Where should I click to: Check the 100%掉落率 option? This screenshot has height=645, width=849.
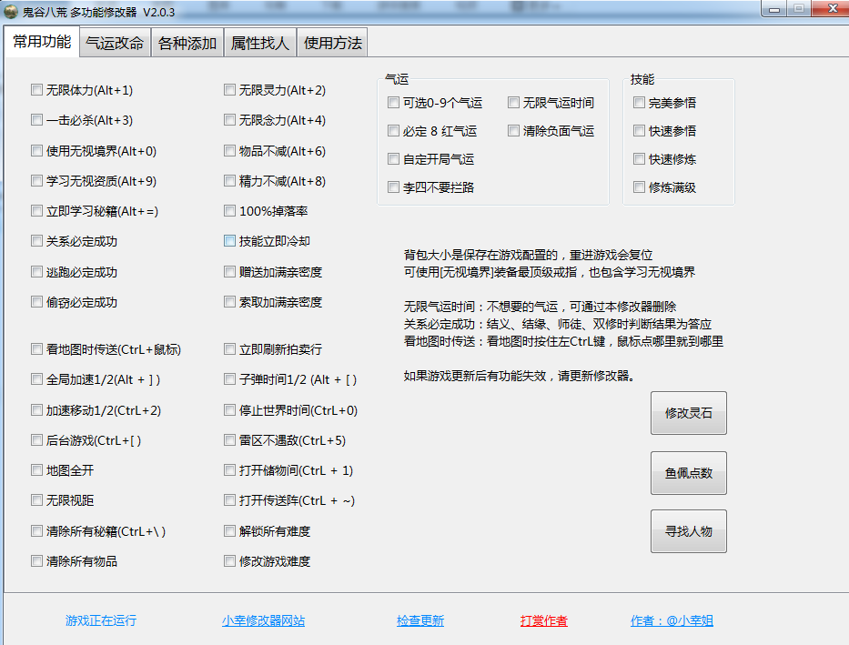(229, 211)
